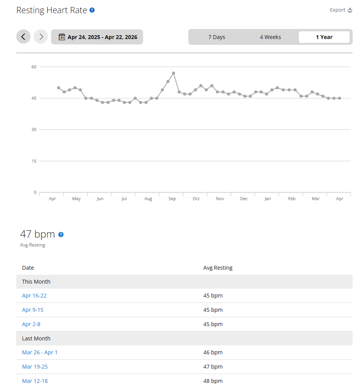
Task: Click the help icon beside 47 bpm
Action: tap(61, 235)
